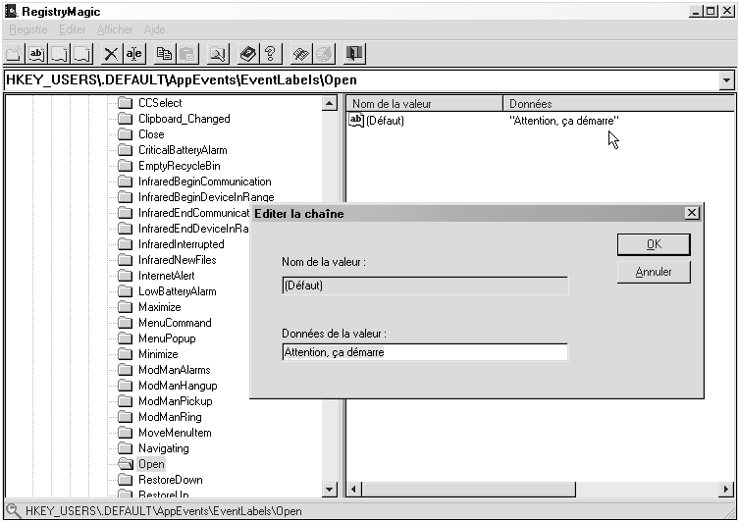The image size is (738, 521).
Task: Click the new binary value toolbar icon
Action: pyautogui.click(x=59, y=54)
